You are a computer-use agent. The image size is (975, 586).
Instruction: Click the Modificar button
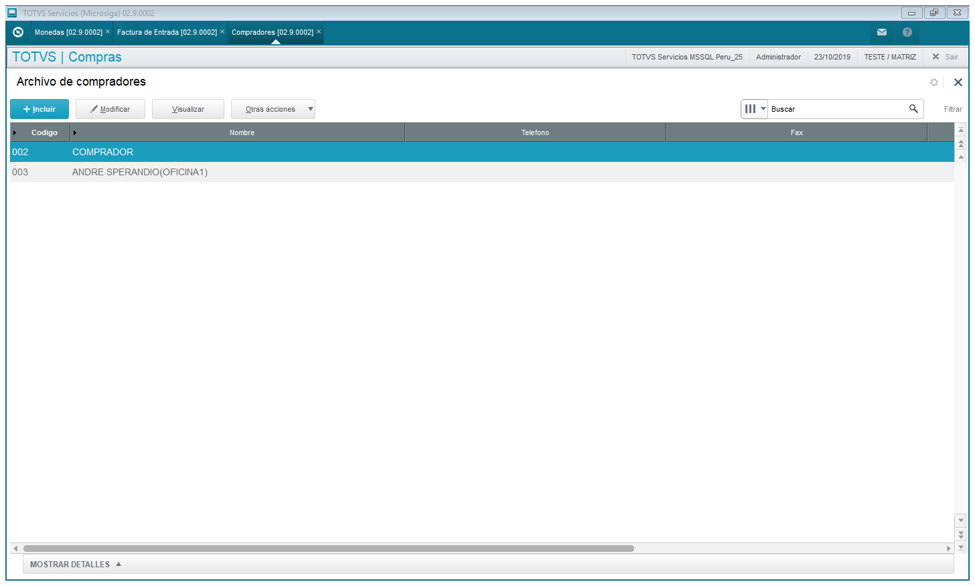coord(110,109)
